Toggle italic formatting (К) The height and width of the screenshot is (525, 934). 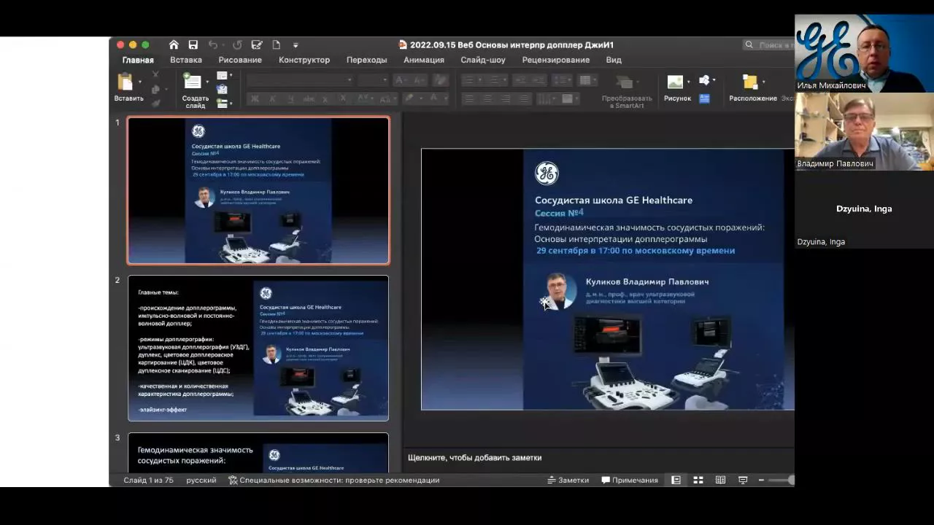click(273, 99)
